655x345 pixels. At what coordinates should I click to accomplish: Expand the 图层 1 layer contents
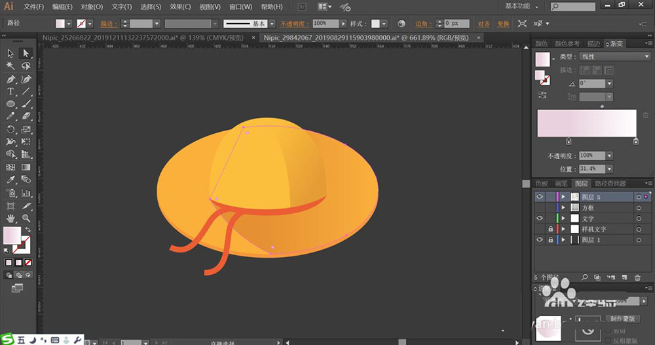click(563, 240)
